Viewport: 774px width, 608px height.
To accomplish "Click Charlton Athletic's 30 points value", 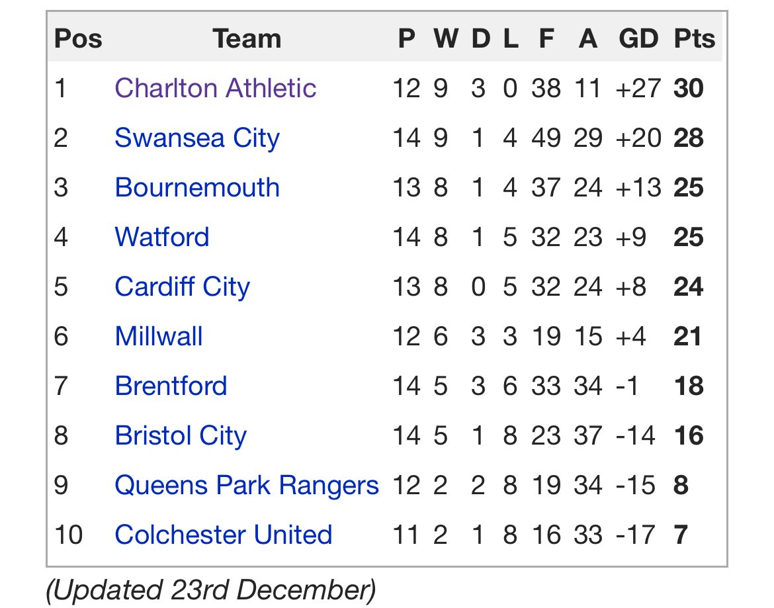I will pos(688,89).
